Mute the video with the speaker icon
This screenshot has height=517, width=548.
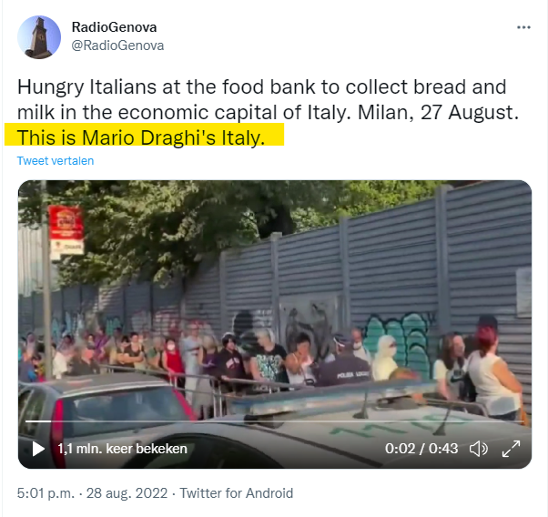[479, 449]
